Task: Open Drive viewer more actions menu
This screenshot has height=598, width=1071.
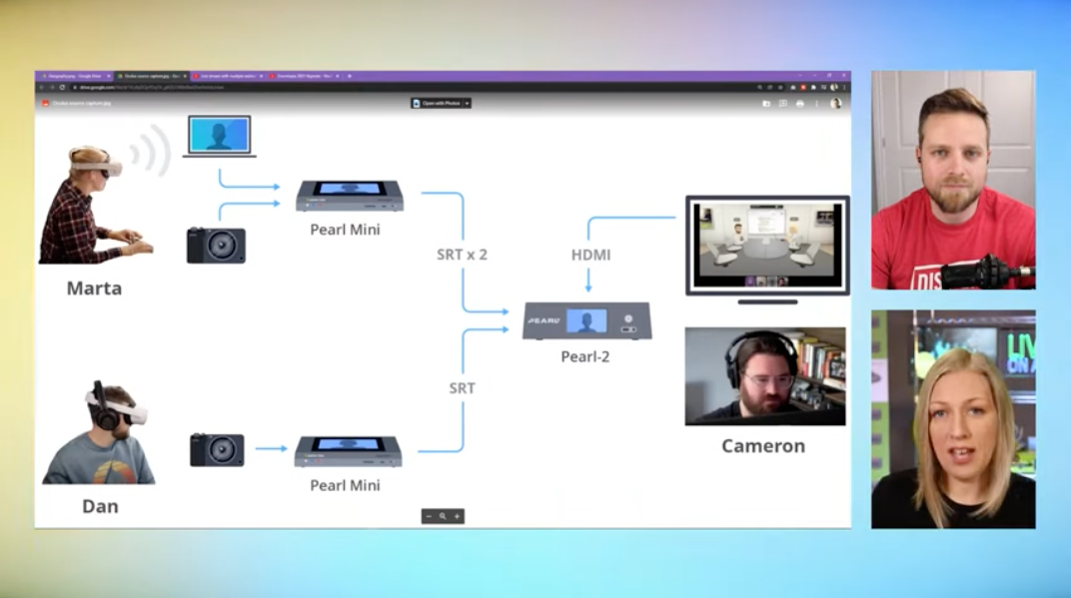Action: point(817,104)
